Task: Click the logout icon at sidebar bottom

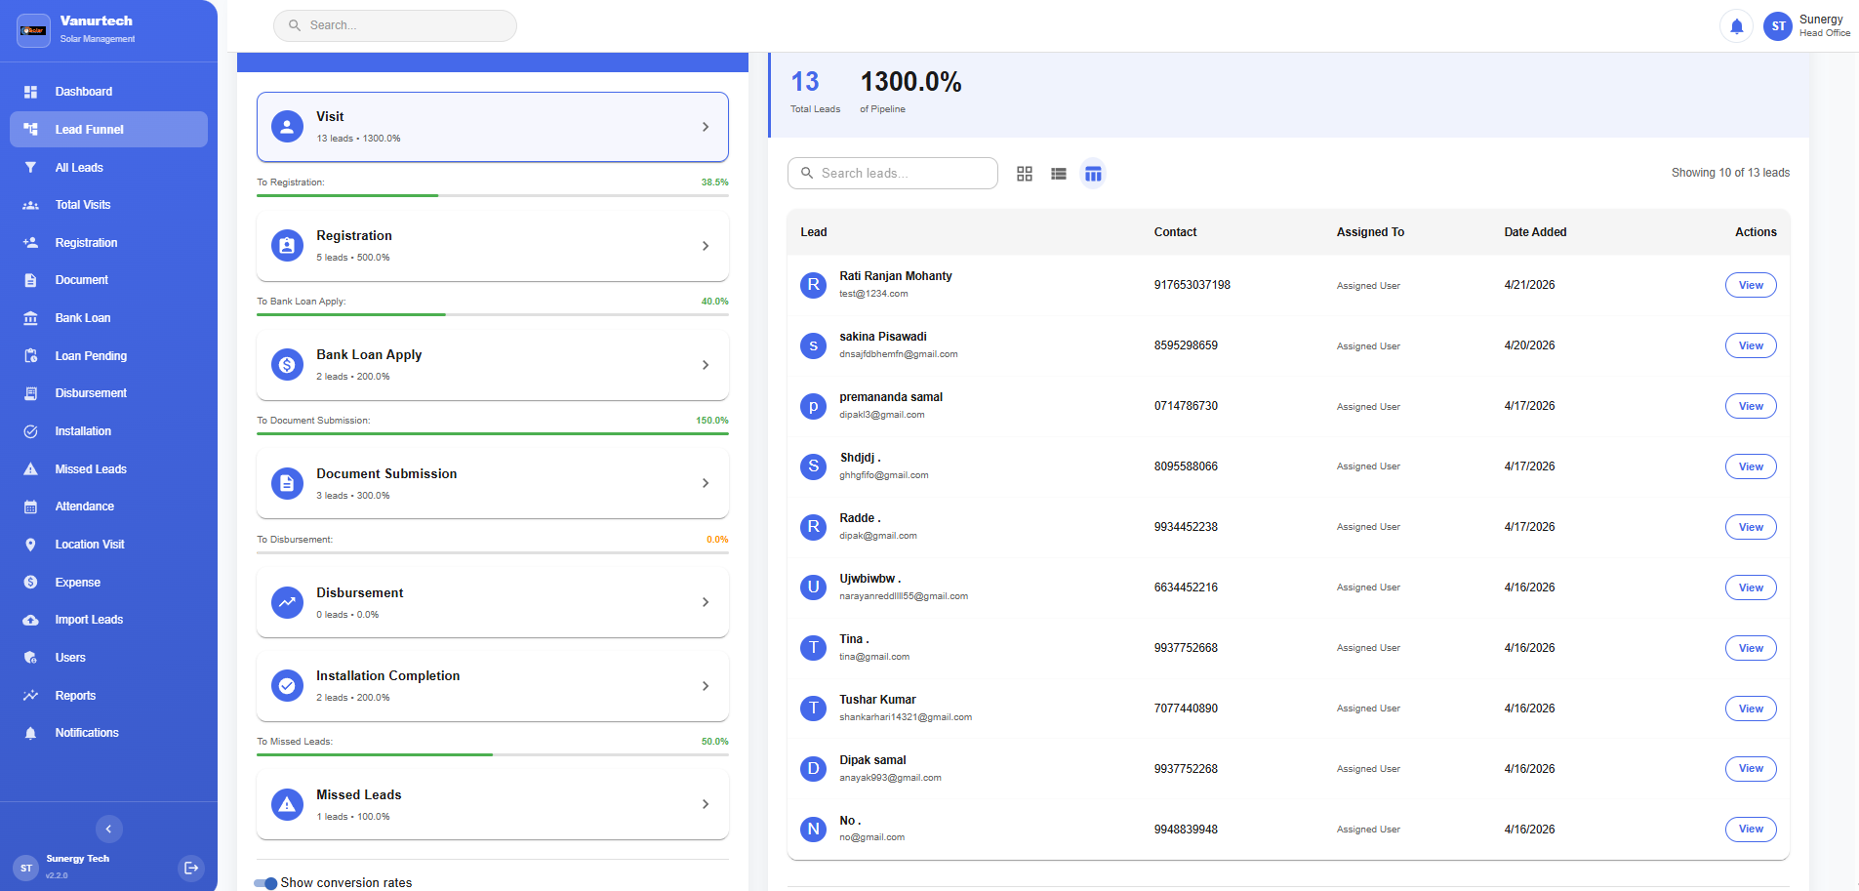Action: [x=191, y=867]
